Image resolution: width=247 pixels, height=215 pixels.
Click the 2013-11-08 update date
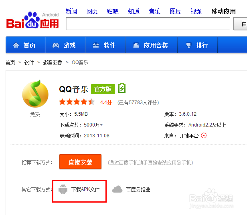pos(96,136)
